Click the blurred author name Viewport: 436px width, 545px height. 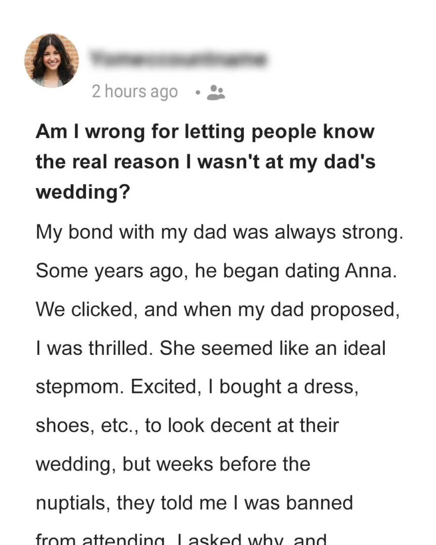coord(178,59)
